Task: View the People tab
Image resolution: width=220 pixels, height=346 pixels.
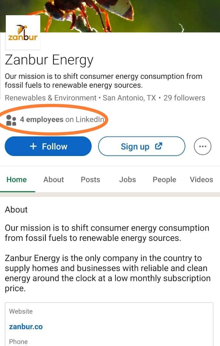Action: click(x=164, y=180)
